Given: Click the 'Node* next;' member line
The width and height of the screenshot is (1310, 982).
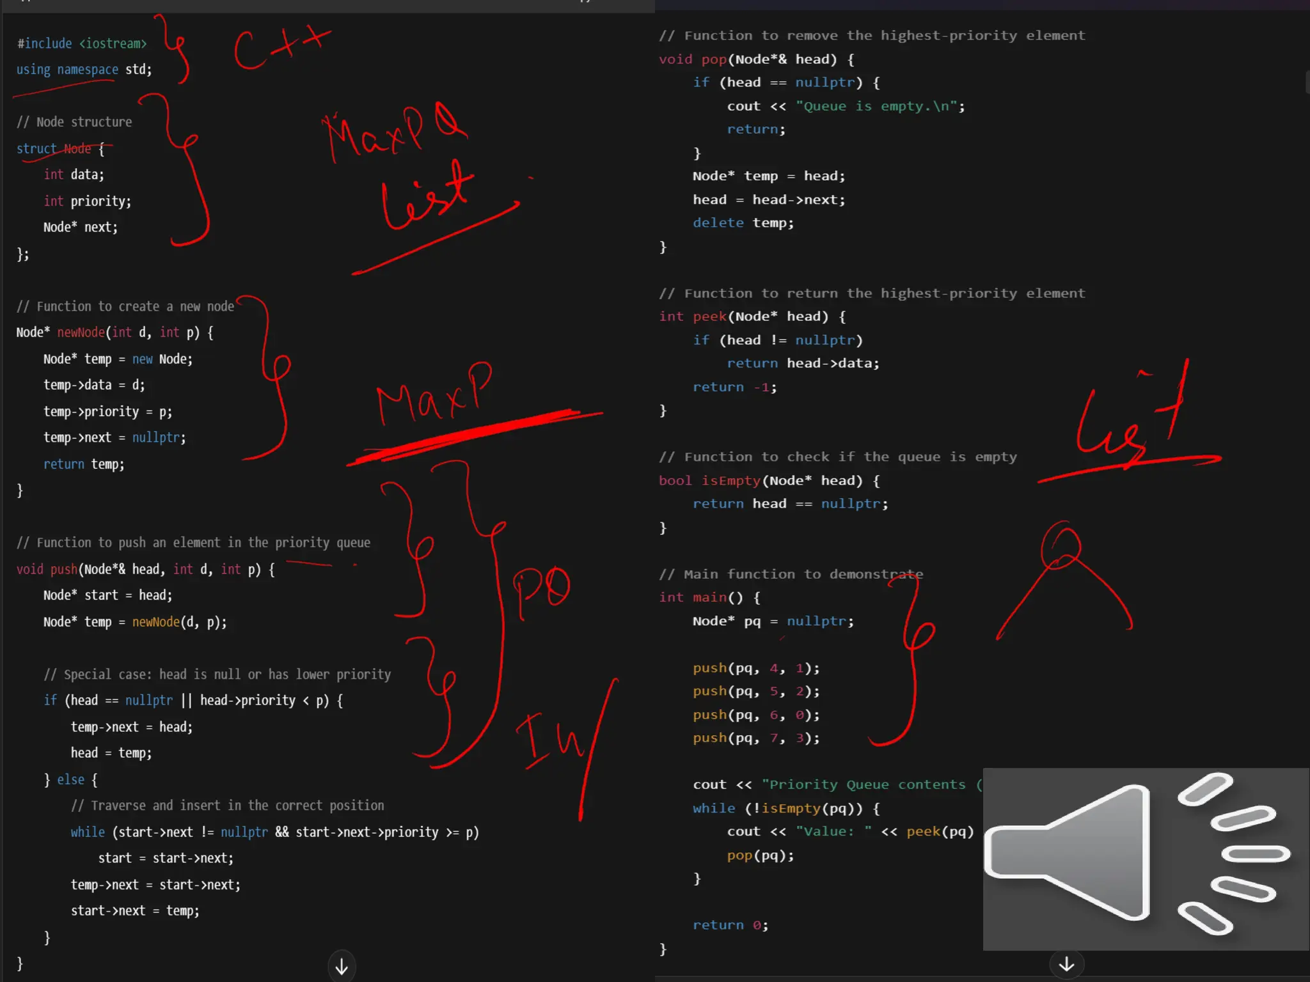Looking at the screenshot, I should (x=81, y=228).
